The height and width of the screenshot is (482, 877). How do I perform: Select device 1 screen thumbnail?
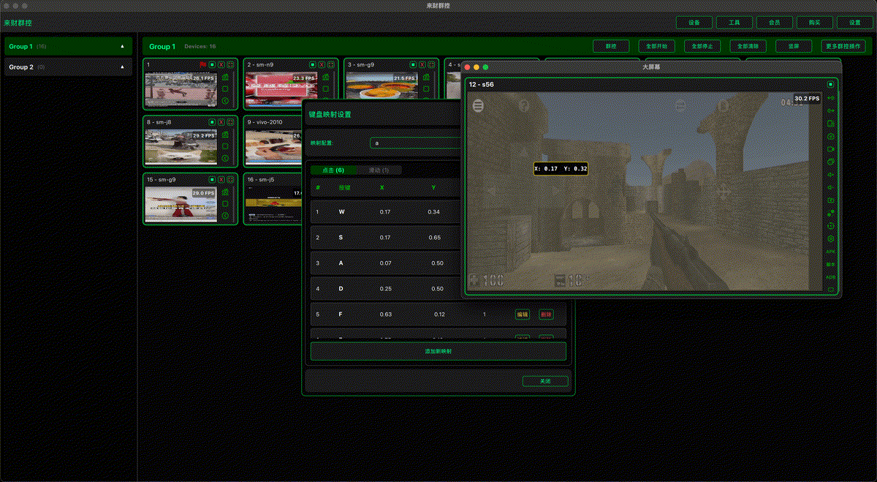[x=181, y=89]
